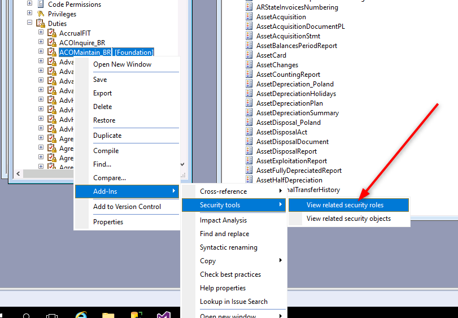Expand the Privileges tree node

click(x=30, y=14)
